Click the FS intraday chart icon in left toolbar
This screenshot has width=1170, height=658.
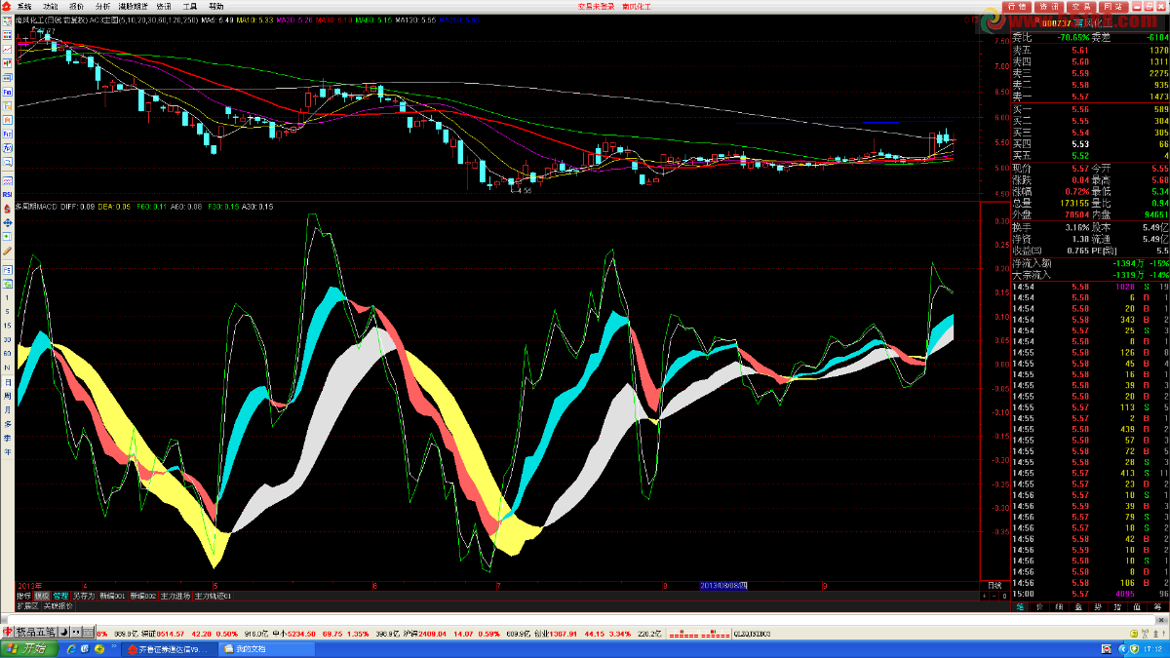(x=8, y=269)
